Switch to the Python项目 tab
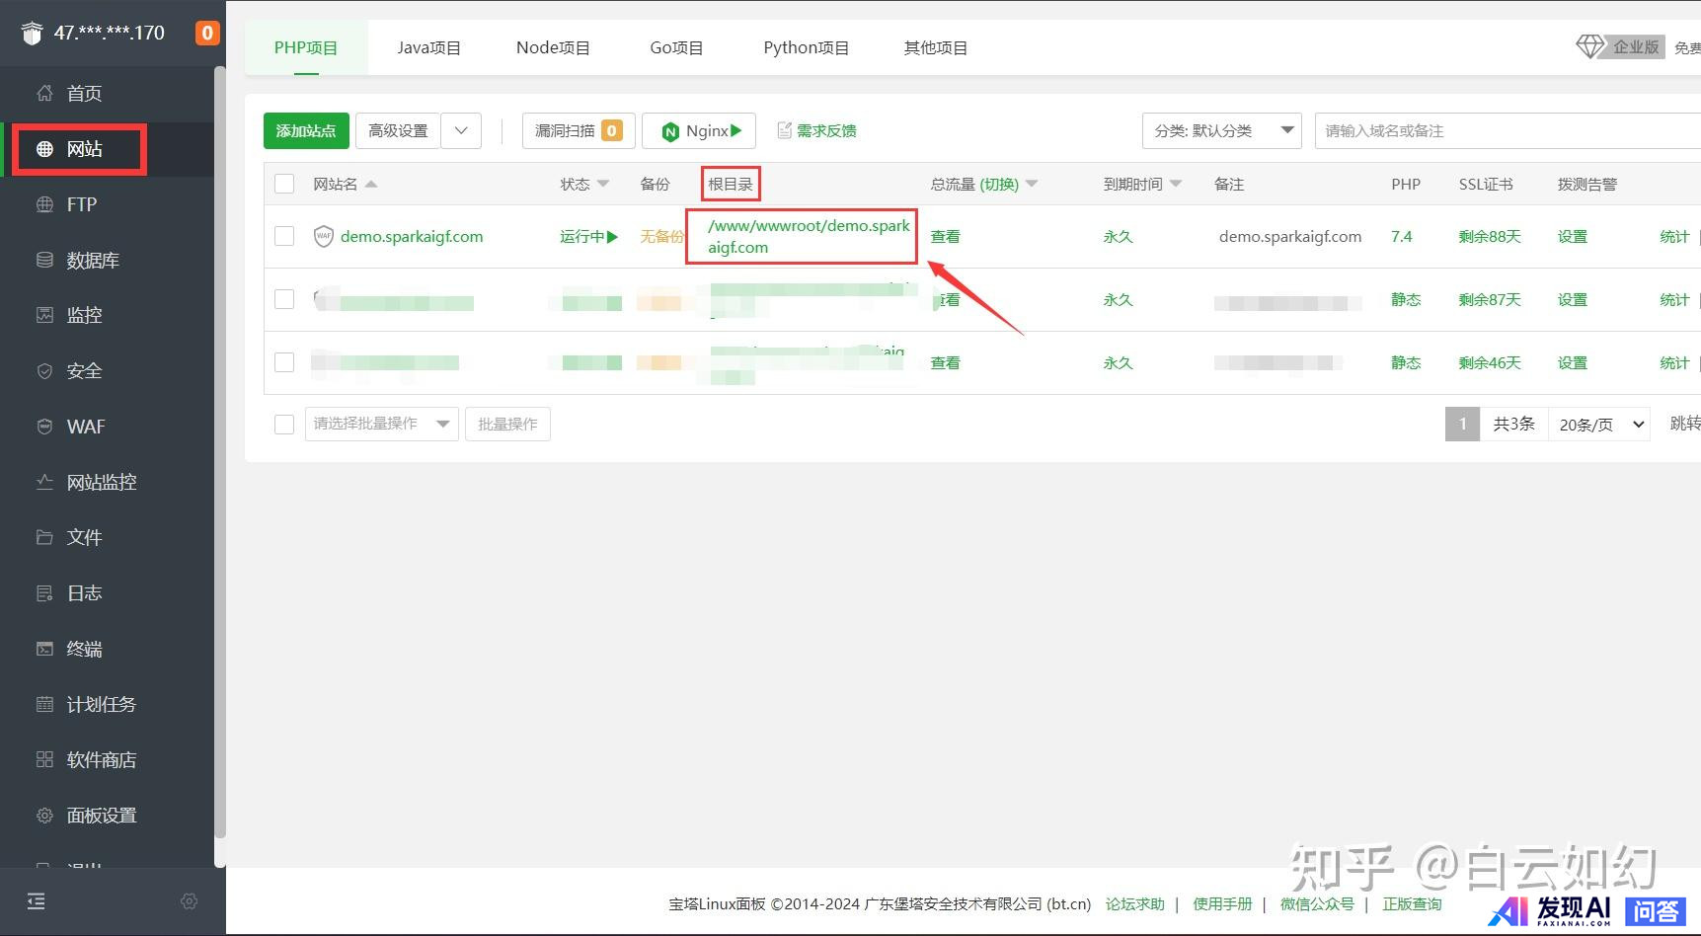This screenshot has width=1701, height=936. tap(806, 48)
